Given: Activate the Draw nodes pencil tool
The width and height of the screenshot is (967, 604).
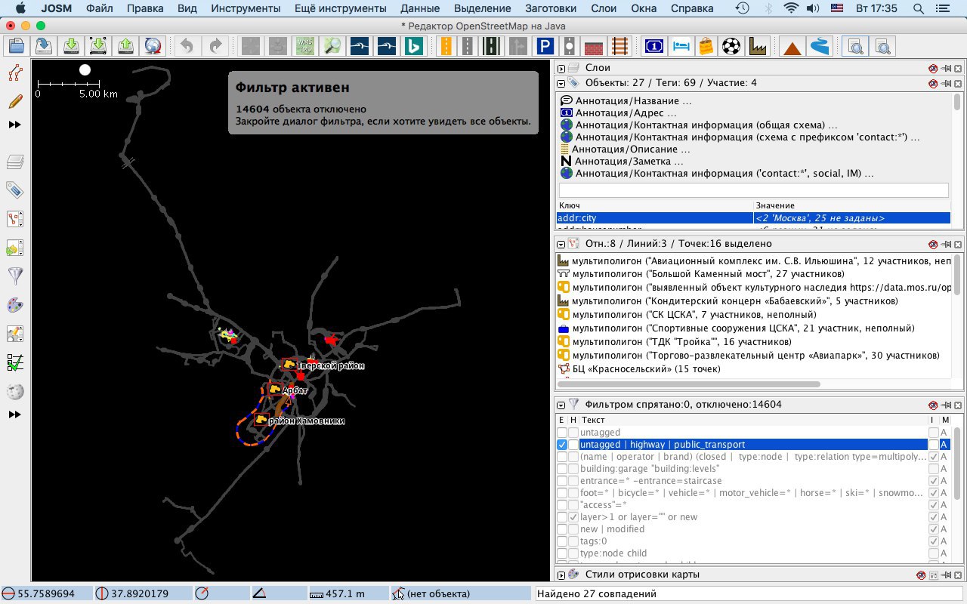Looking at the screenshot, I should pos(15,101).
